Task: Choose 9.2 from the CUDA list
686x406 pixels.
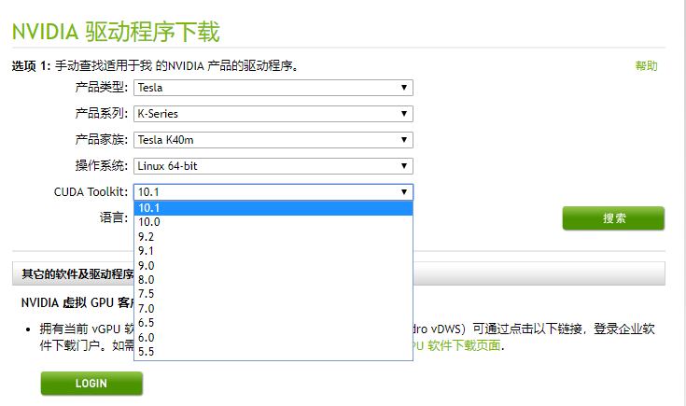Action: 273,237
